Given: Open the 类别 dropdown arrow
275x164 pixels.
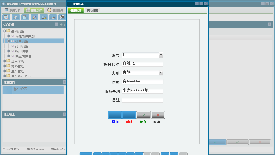Looking at the screenshot, I should tap(161, 72).
